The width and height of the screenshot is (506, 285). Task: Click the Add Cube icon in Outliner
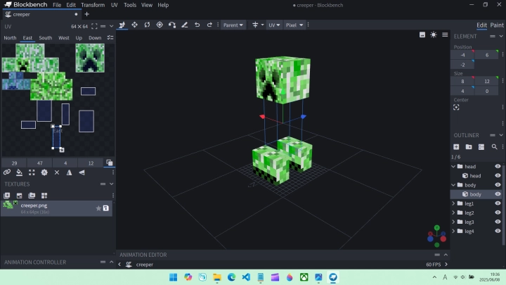pyautogui.click(x=456, y=147)
